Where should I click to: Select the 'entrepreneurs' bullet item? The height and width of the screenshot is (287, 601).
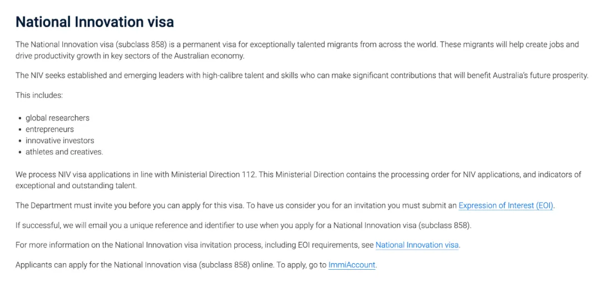point(50,129)
